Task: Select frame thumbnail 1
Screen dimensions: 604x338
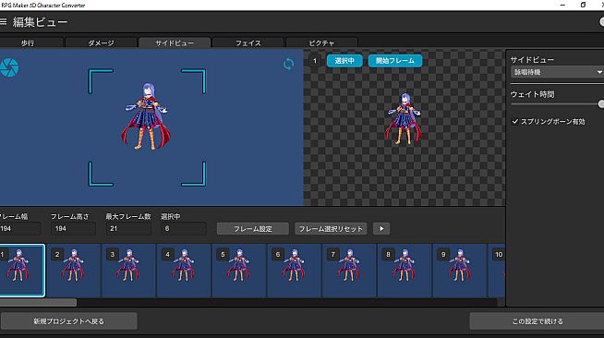Action: [x=22, y=271]
